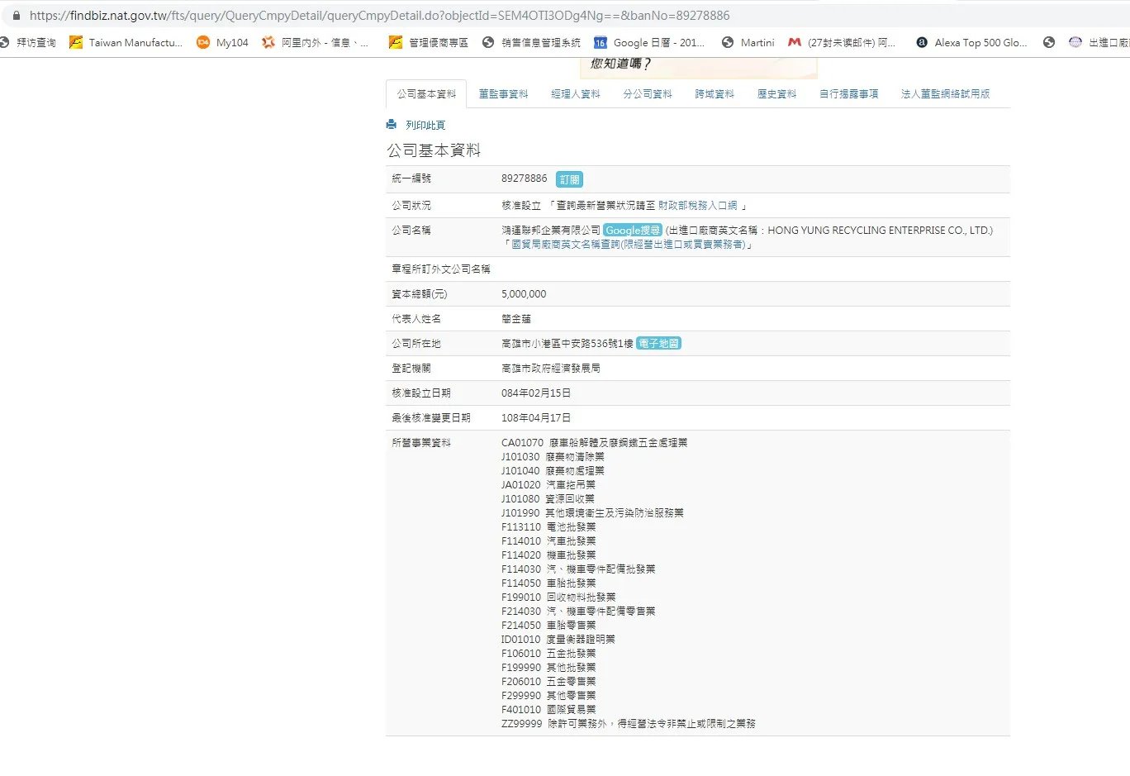Click the 訂閱 button next to 89278886
1130x776 pixels.
coord(569,179)
